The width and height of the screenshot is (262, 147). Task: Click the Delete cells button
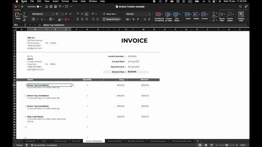click(196, 16)
